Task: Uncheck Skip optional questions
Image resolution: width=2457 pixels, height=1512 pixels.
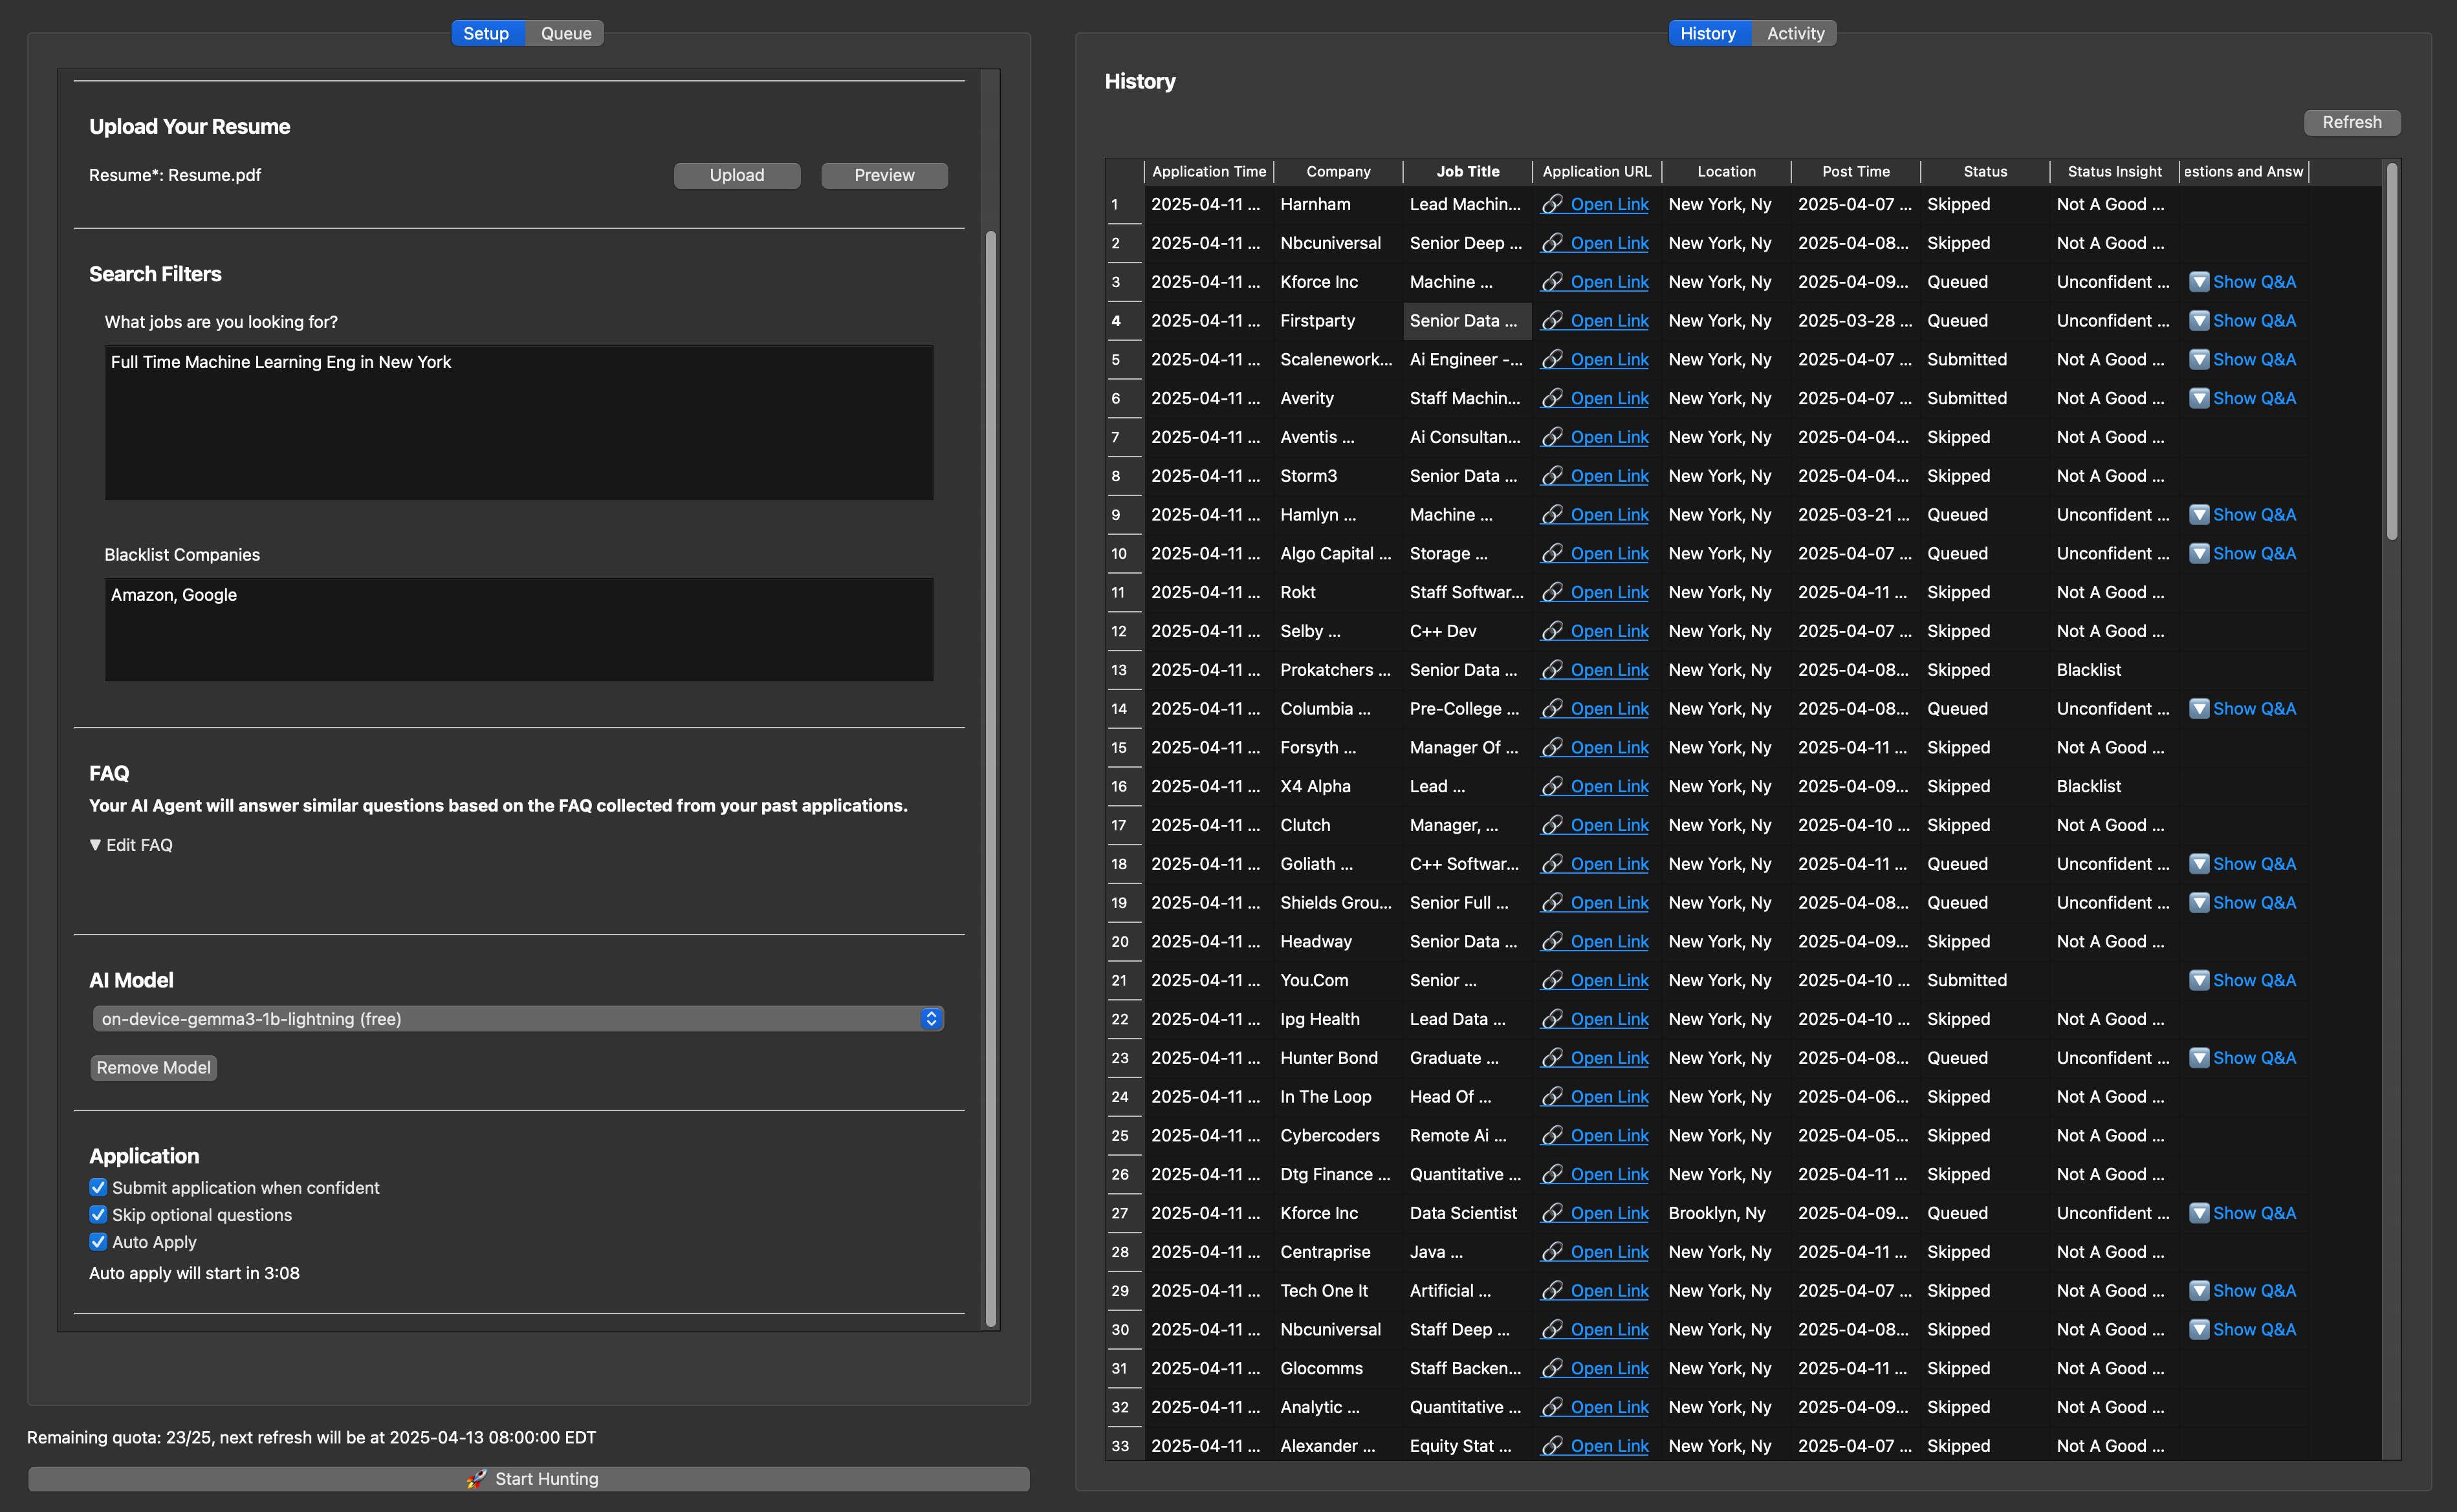Action: [x=98, y=1214]
